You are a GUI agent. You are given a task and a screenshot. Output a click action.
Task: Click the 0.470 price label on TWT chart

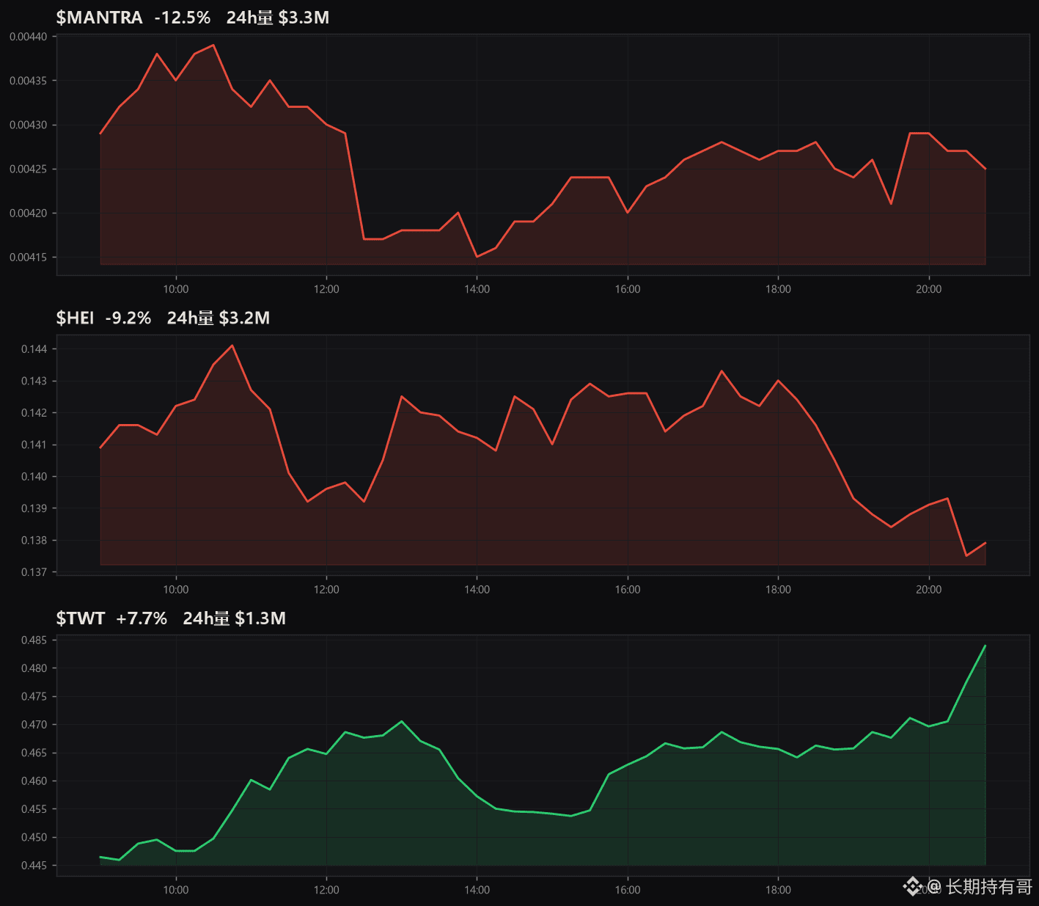[x=34, y=725]
